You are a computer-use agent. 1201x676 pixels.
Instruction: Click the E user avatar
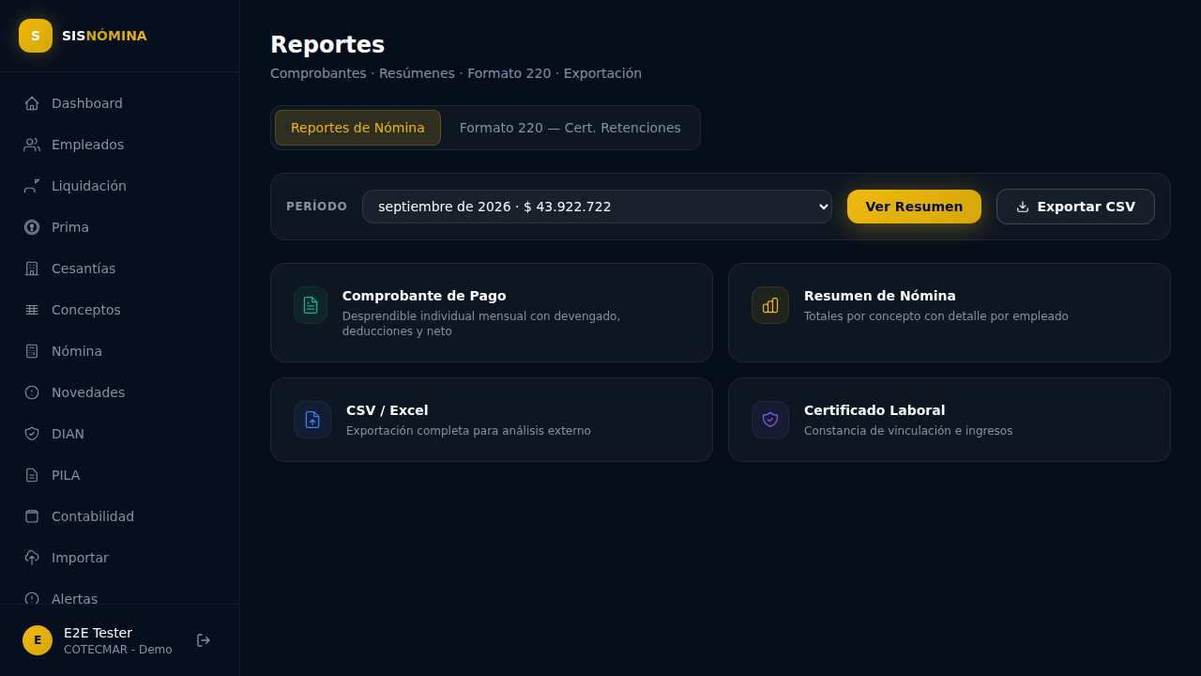click(38, 640)
